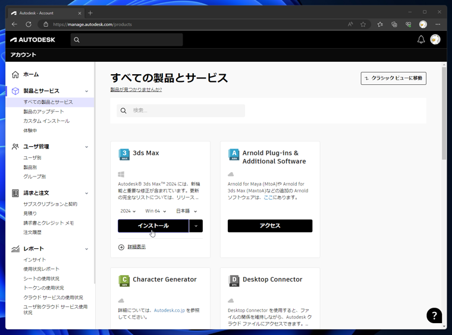The width and height of the screenshot is (452, 335).
Task: Click the home icon in sidebar
Action: pos(15,74)
